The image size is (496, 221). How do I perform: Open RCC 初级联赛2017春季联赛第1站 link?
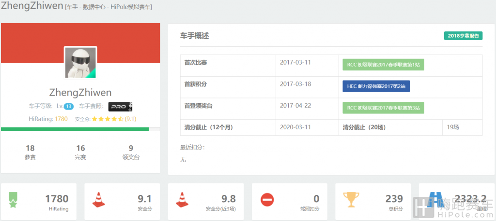tap(384, 65)
